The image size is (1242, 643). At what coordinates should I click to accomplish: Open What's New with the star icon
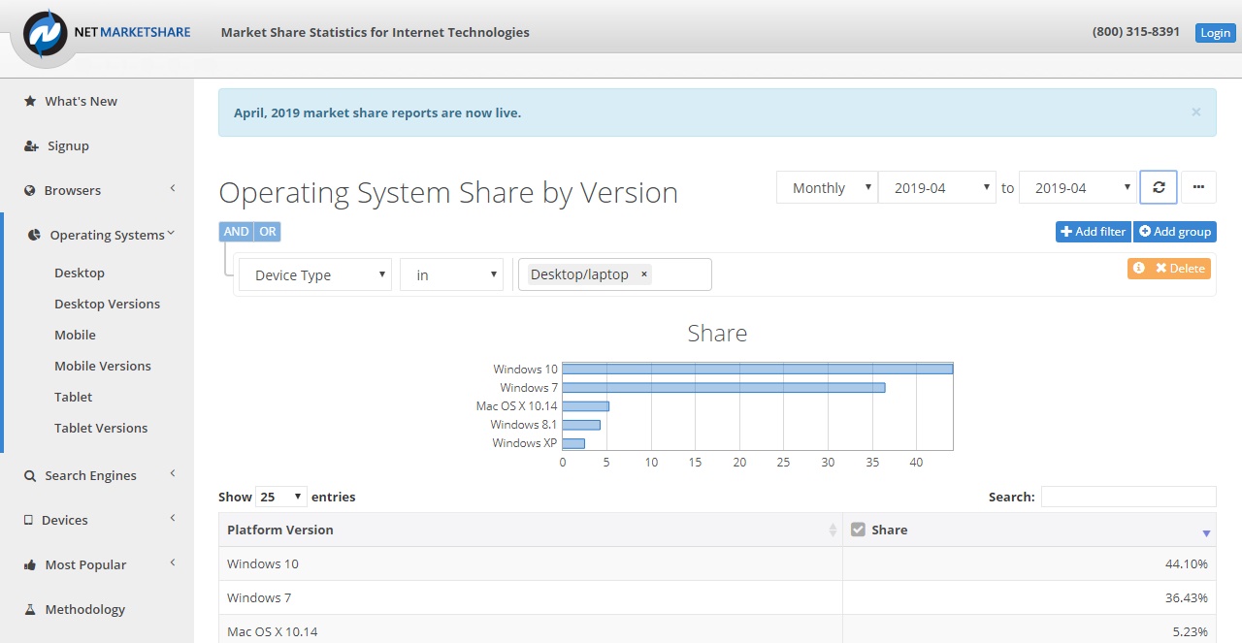tap(30, 101)
